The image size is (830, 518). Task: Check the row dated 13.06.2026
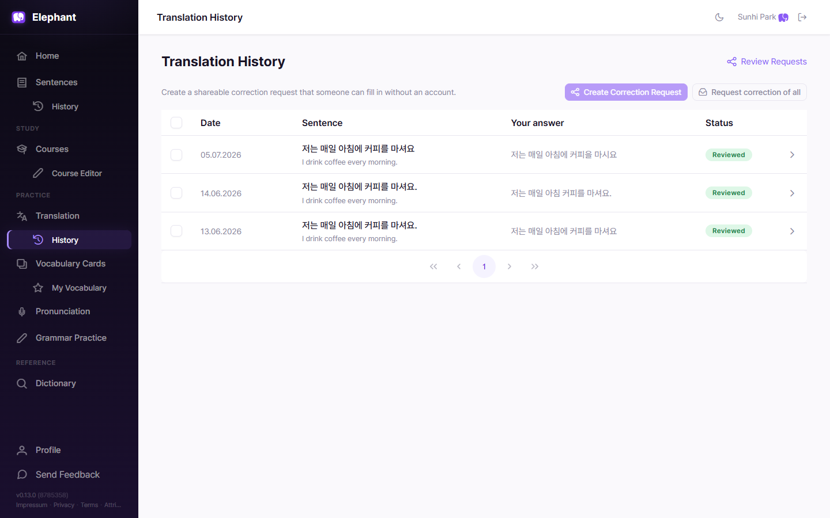tap(176, 231)
